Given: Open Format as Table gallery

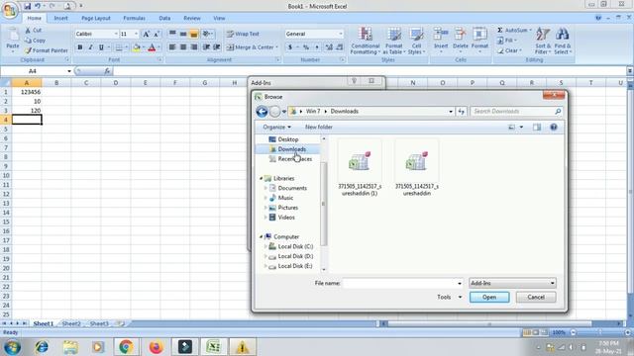Looking at the screenshot, I should click(x=393, y=41).
